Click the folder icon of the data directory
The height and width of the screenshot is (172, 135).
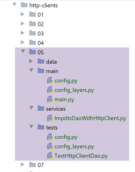click(41, 61)
